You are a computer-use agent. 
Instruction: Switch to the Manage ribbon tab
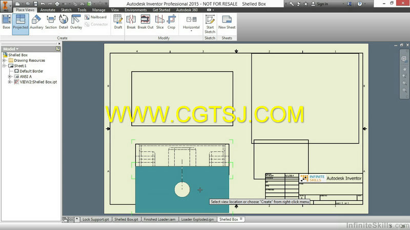[x=98, y=10]
